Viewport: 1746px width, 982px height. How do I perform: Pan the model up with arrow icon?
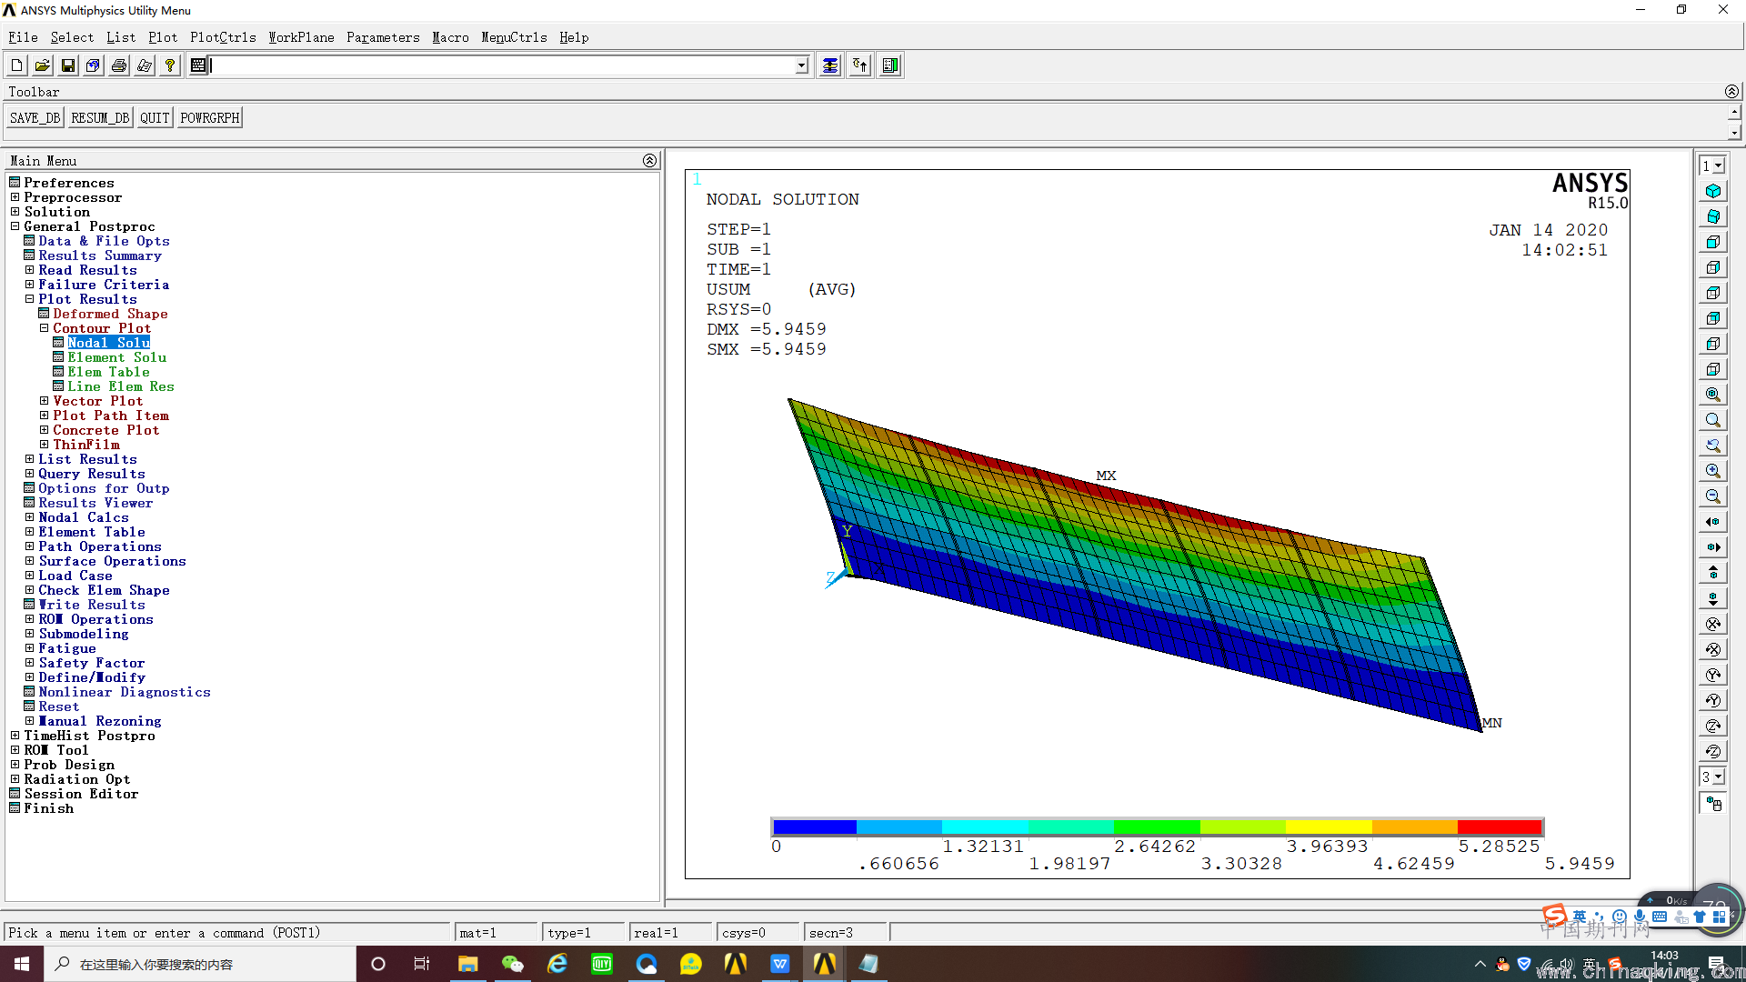pos(1713,573)
